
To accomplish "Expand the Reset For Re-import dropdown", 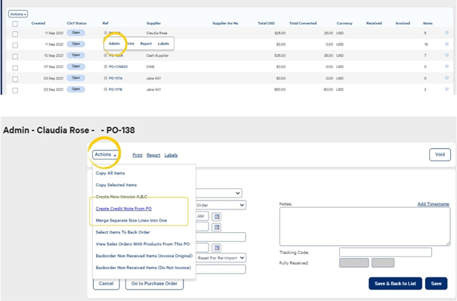I will click(221, 258).
